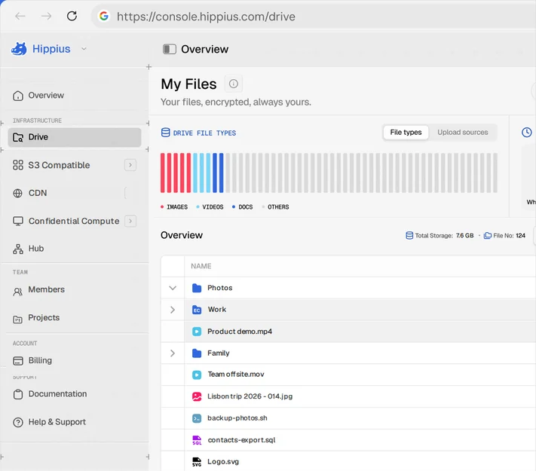536x471 pixels.
Task: Click the Billing card icon
Action: [18, 361]
